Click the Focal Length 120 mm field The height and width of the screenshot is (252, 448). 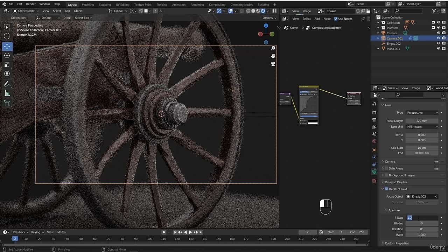422,121
